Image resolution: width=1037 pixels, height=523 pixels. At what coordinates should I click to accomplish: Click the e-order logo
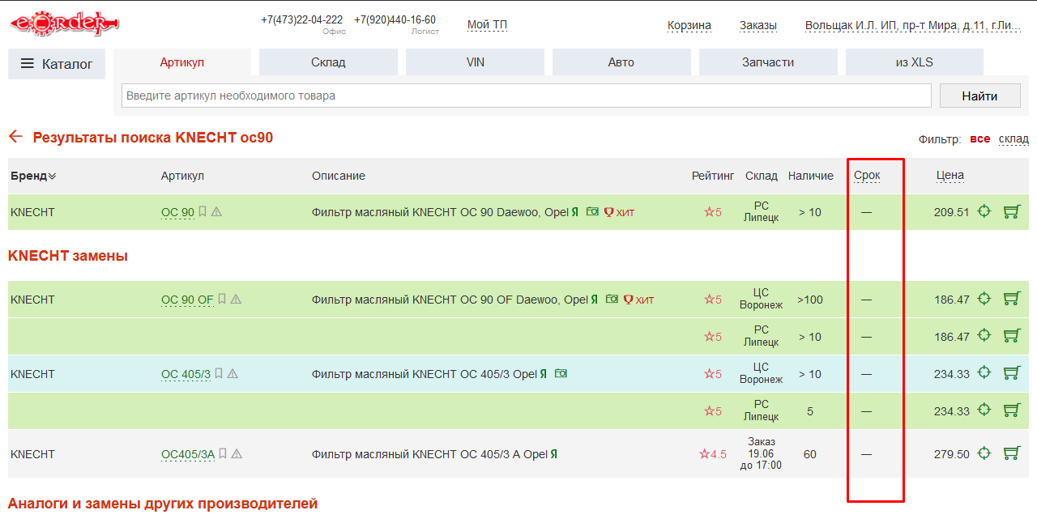[x=65, y=23]
